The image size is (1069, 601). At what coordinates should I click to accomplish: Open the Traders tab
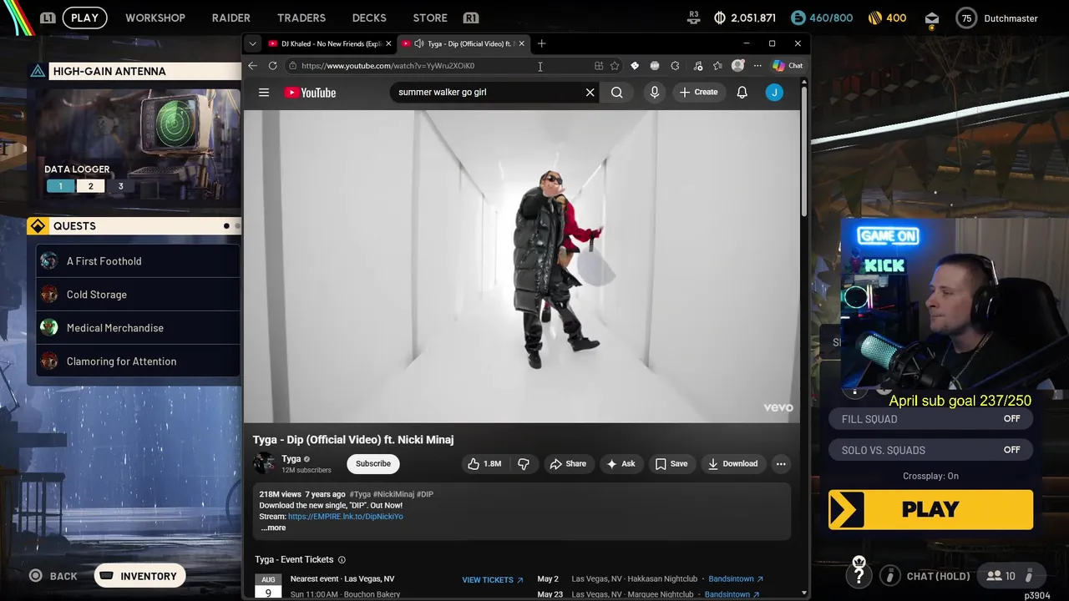(x=301, y=18)
